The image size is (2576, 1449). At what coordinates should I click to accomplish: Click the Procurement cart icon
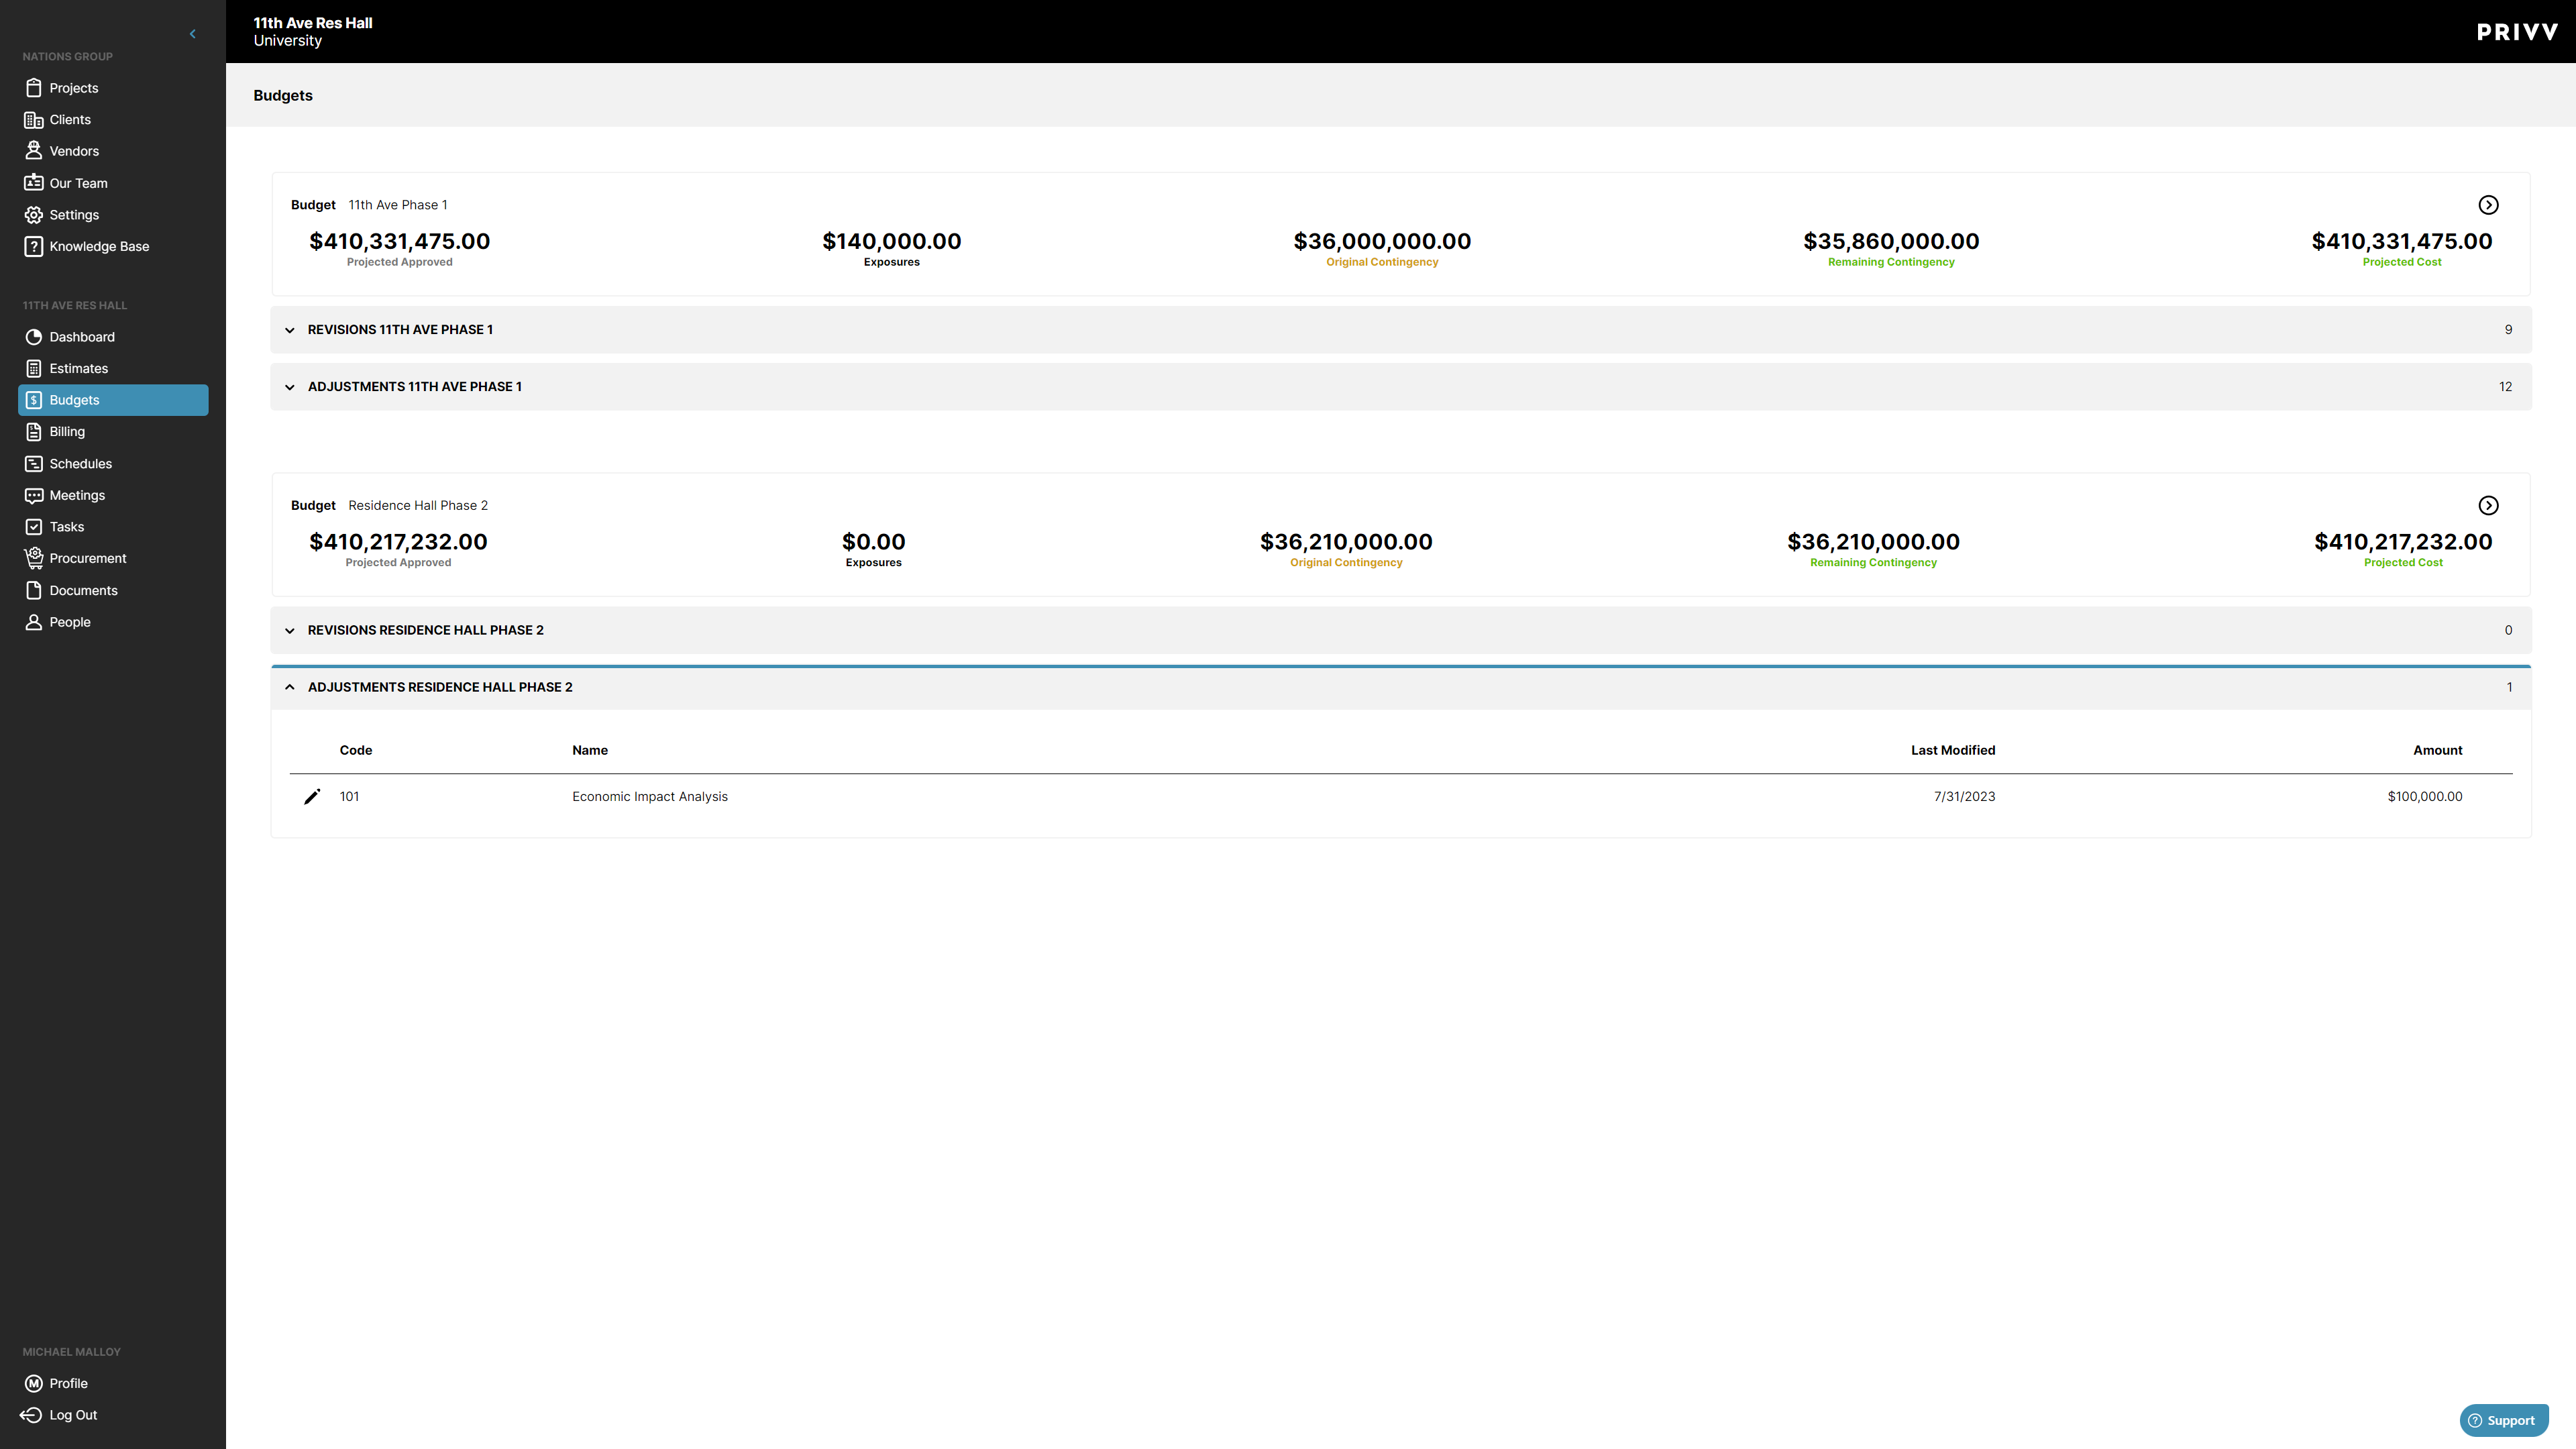(x=34, y=558)
